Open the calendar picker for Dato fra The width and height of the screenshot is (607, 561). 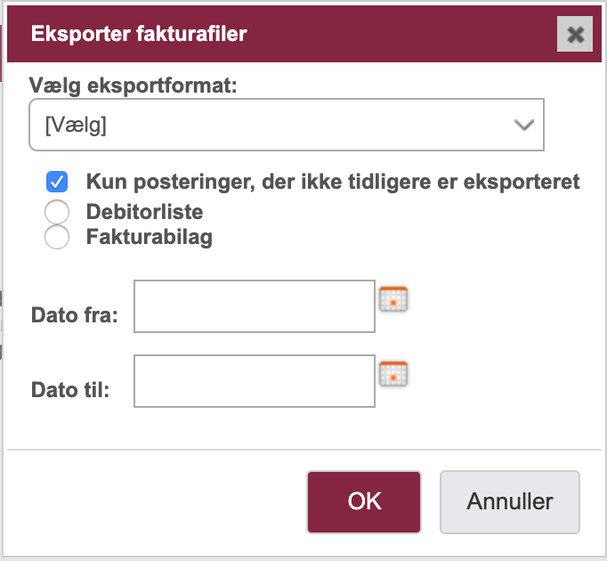(393, 299)
